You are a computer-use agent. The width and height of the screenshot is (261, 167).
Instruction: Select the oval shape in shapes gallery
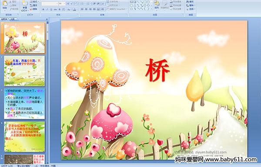coord(148,2)
